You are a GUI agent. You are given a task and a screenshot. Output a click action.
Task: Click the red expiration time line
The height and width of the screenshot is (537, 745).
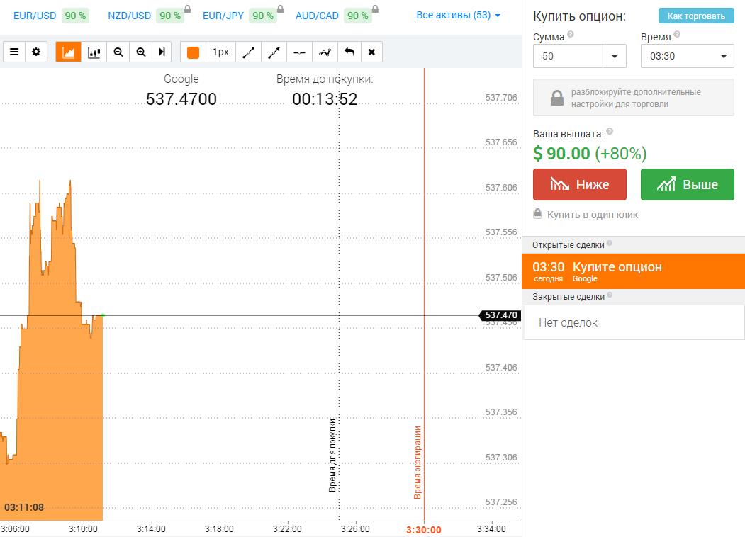coord(424,295)
